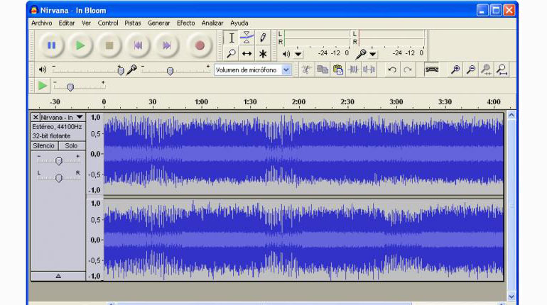Open the Volumen de micrófono combo box

pyautogui.click(x=253, y=70)
